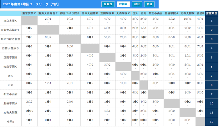219x127 pixels.
Task: Select row label 芝A
Action: (x=10, y=76)
